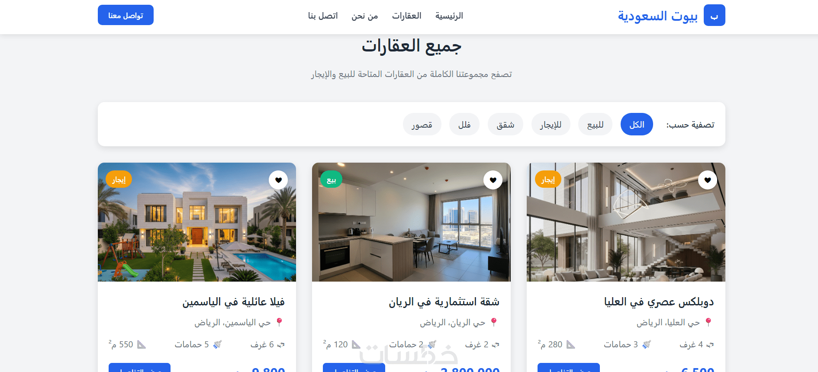Click location pin for حي الياسمين
Viewport: 818px width, 372px height.
(x=279, y=322)
